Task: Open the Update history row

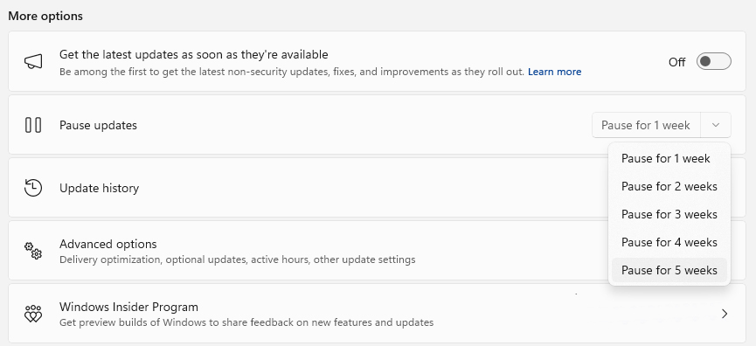Action: pos(377,188)
